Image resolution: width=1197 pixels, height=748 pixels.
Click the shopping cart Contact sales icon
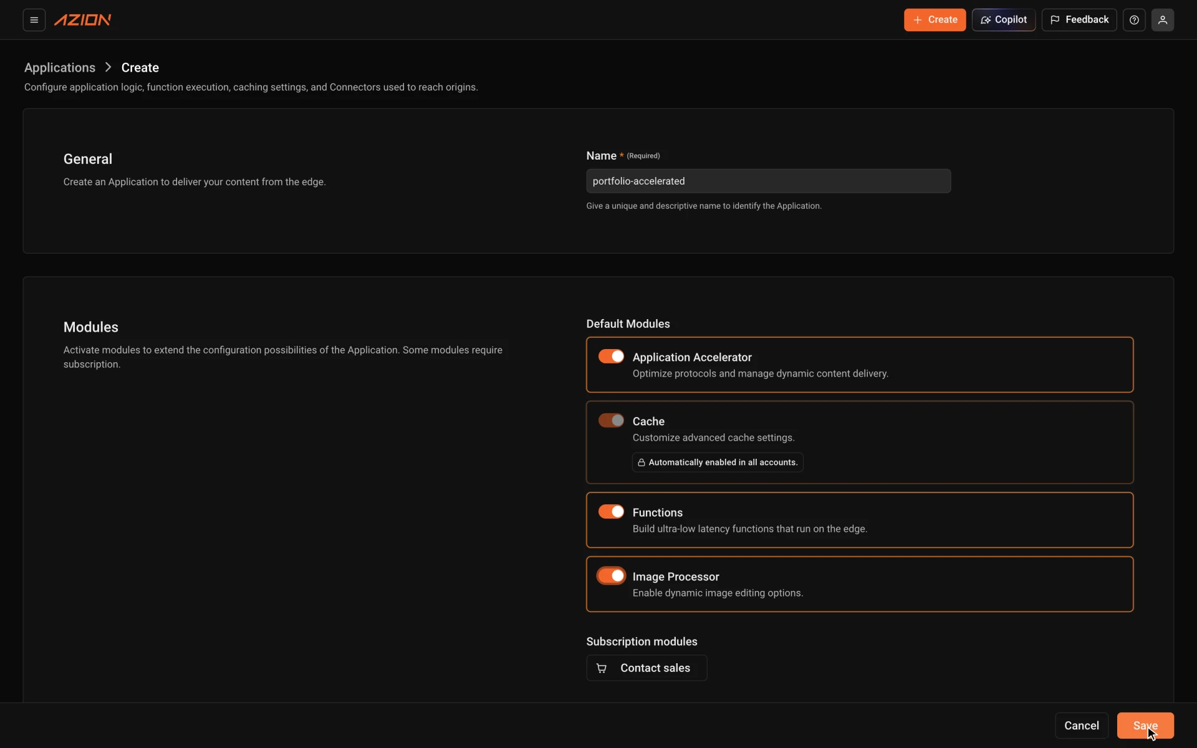pyautogui.click(x=602, y=668)
